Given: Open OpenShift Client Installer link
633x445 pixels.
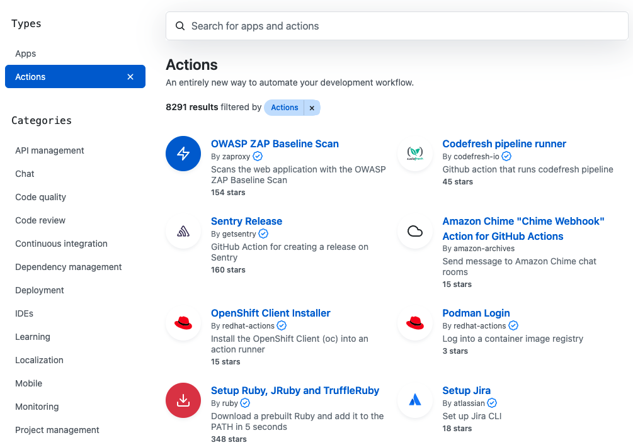Looking at the screenshot, I should (270, 313).
